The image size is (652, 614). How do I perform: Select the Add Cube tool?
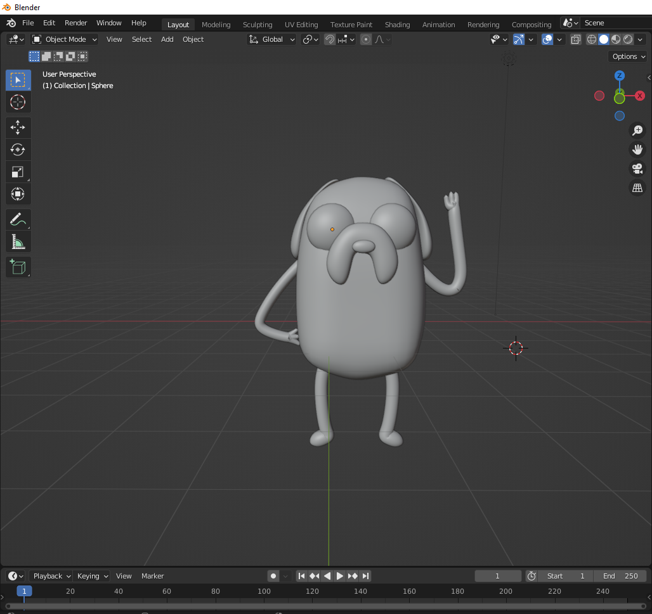[x=18, y=267]
